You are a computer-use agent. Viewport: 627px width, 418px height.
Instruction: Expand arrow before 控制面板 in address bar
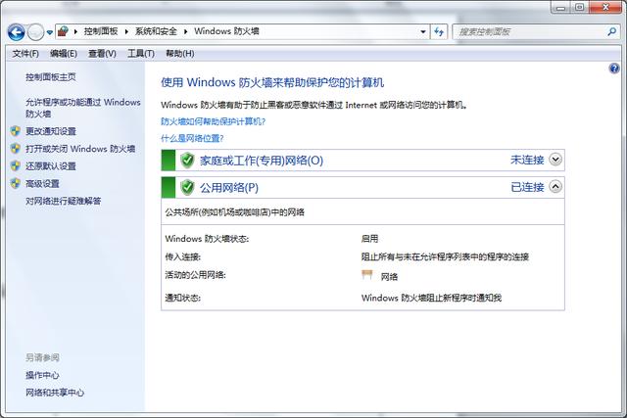(75, 31)
